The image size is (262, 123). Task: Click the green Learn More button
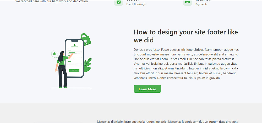pyautogui.click(x=147, y=89)
